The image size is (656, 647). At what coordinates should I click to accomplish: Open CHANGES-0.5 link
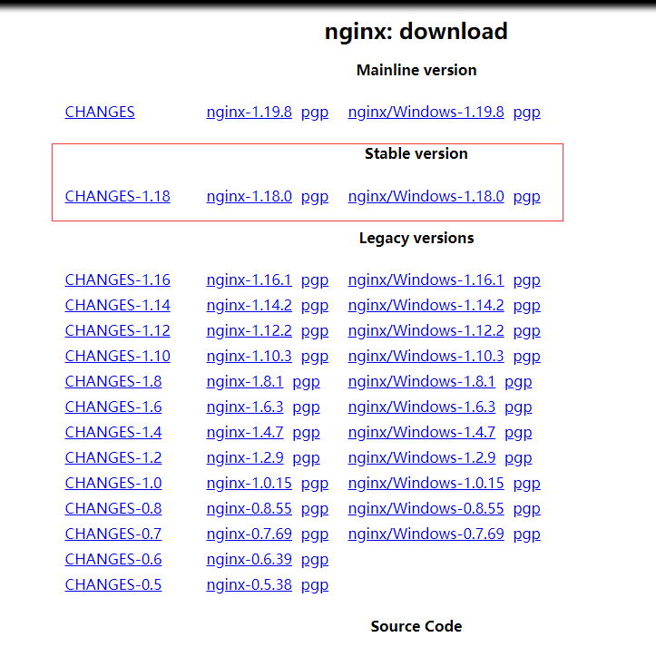[113, 584]
